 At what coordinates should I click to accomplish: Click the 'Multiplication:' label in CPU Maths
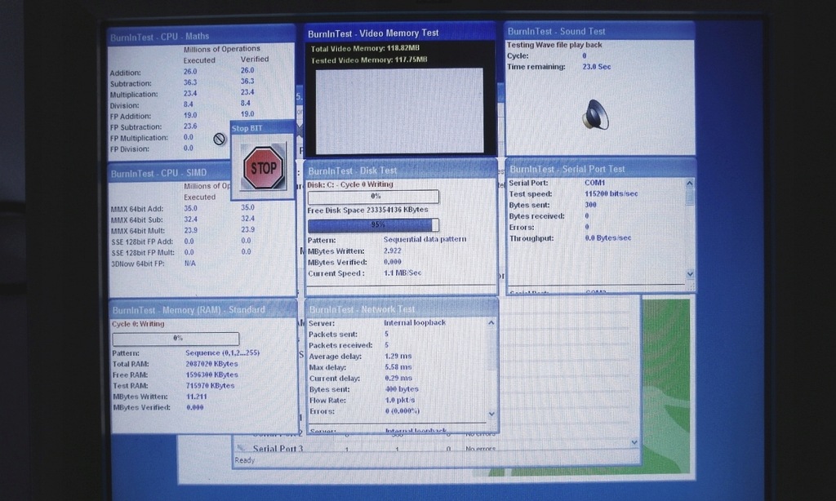[x=134, y=95]
